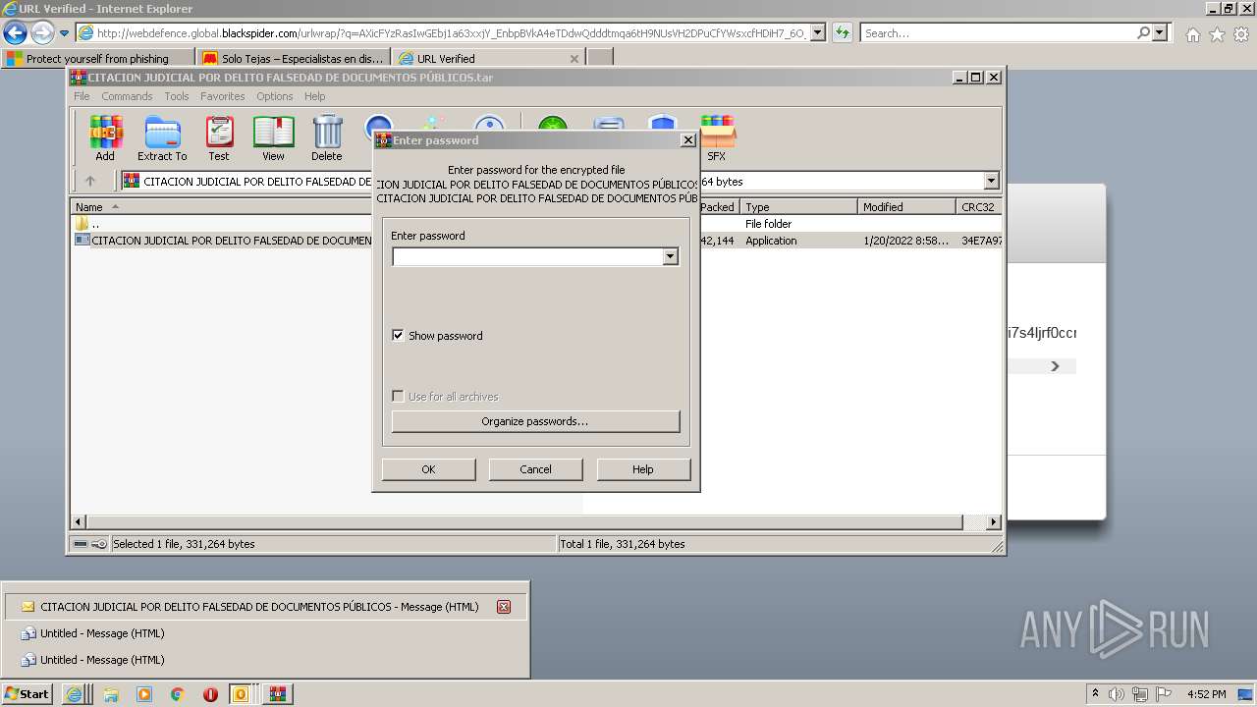Open the WinRAR File menu
This screenshot has width=1257, height=707.
point(82,96)
